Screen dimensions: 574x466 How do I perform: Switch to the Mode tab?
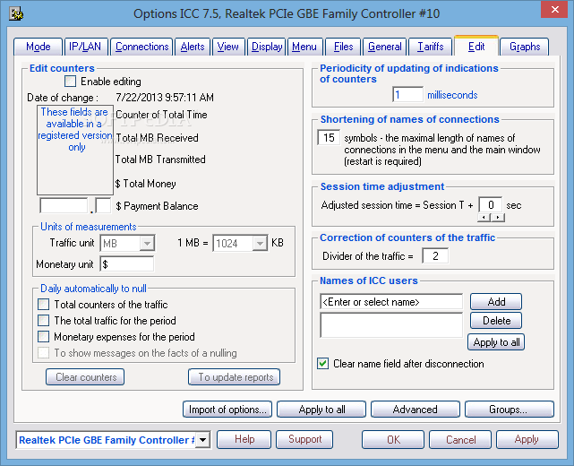[x=39, y=47]
